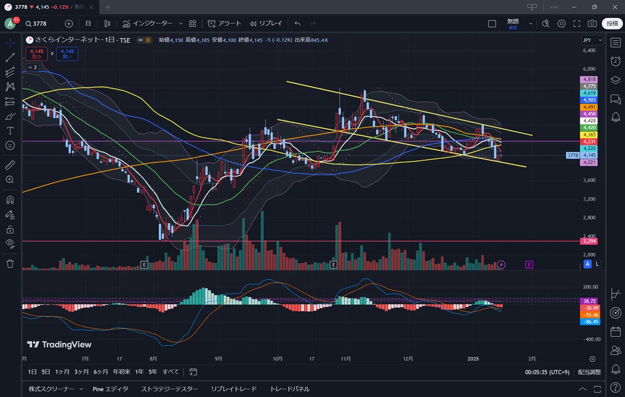
Task: Click the blue 買い buy price button
Action: pos(67,54)
